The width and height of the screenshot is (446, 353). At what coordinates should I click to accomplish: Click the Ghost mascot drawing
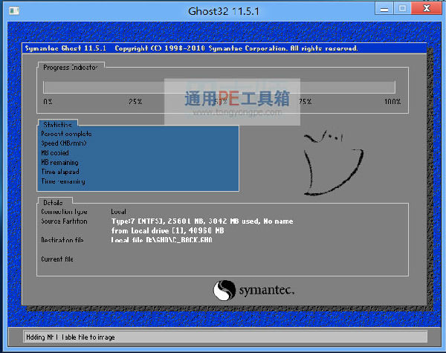pyautogui.click(x=333, y=163)
